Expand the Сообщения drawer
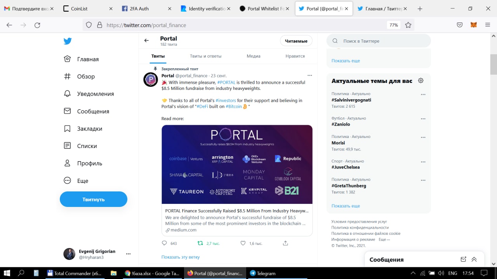 (x=474, y=259)
